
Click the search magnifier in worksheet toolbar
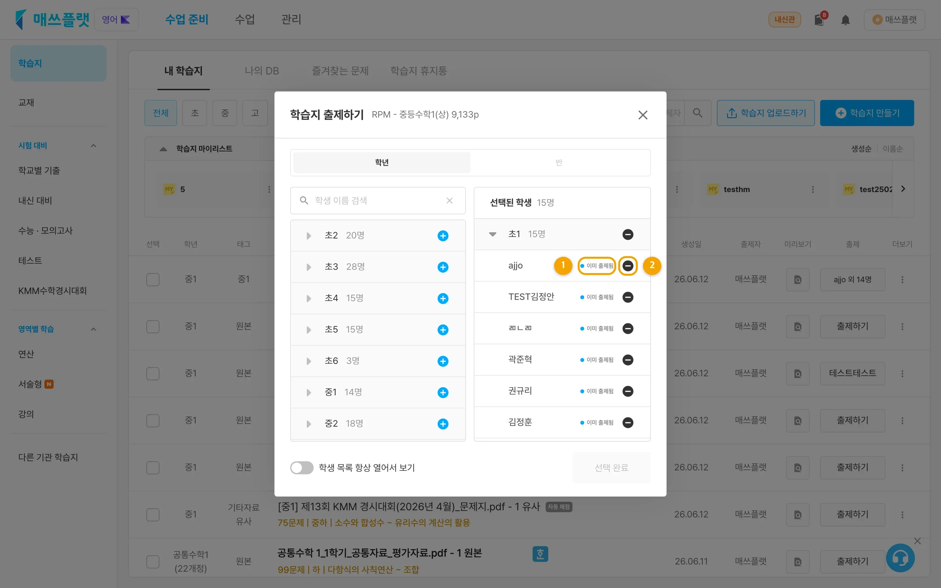[698, 113]
